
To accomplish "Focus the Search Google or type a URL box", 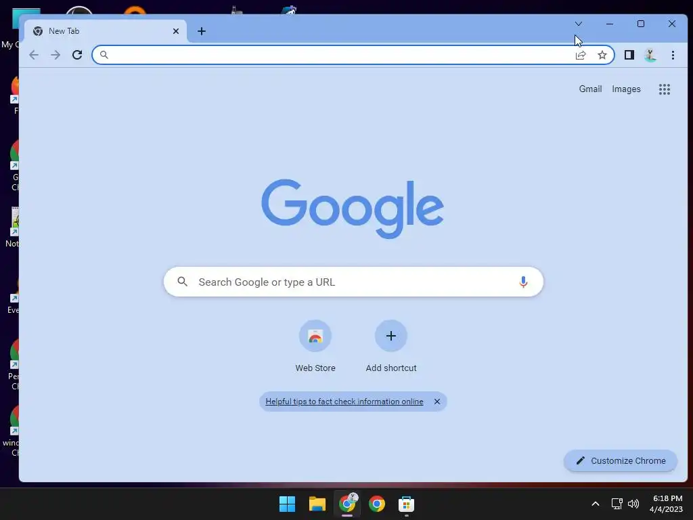I will 353,282.
